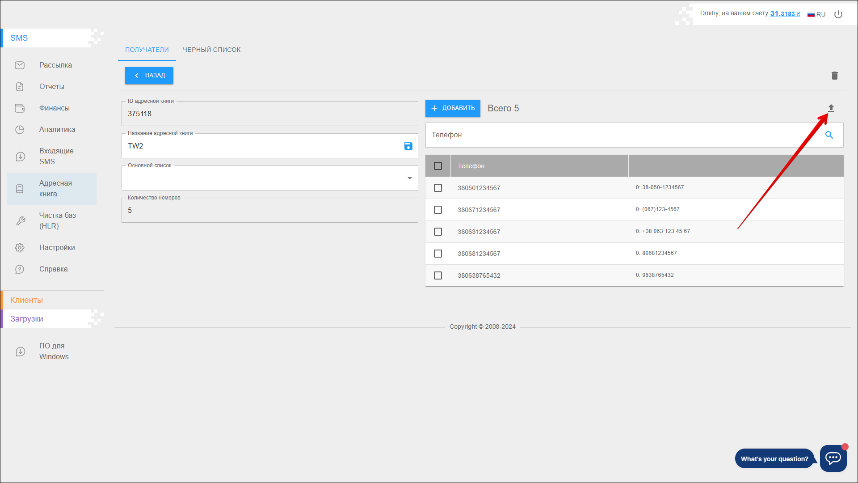Open Аналитика section in sidebar
The image size is (858, 483).
pos(57,130)
